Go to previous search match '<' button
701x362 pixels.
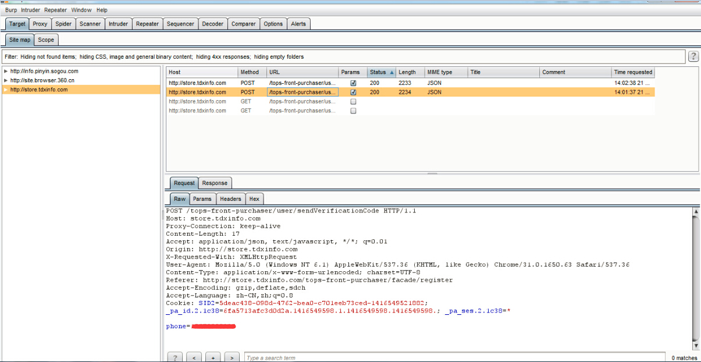coord(194,357)
